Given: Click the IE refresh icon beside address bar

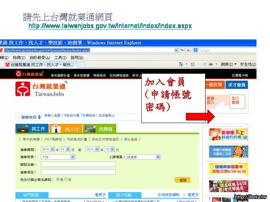Looking at the screenshot, I should 182,50.
